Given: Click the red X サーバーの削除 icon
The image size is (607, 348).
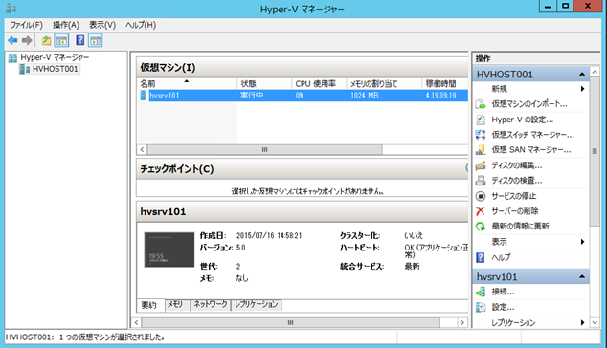Looking at the screenshot, I should pyautogui.click(x=481, y=211).
